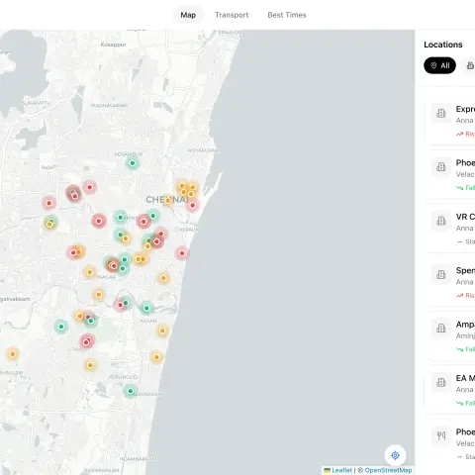The width and height of the screenshot is (475, 475).
Task: Open the OpenStreetMap attribution link
Action: click(x=388, y=470)
